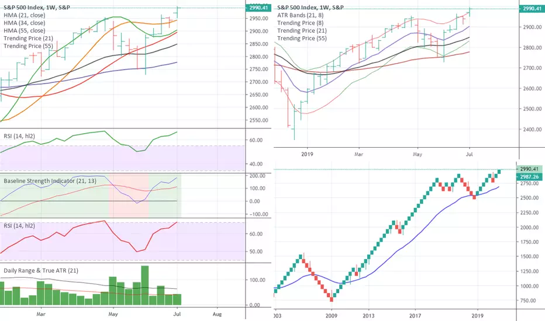The height and width of the screenshot is (321, 545).
Task: Click Trending Price (55) under ATR Bands chart
Action: click(302, 38)
